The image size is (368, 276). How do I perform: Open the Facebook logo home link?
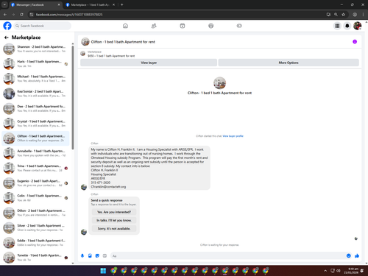pyautogui.click(x=7, y=26)
